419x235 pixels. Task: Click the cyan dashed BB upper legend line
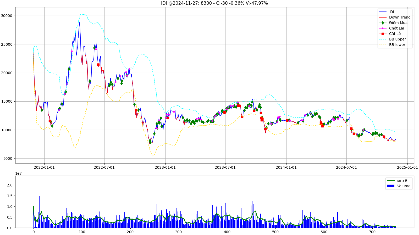point(383,39)
